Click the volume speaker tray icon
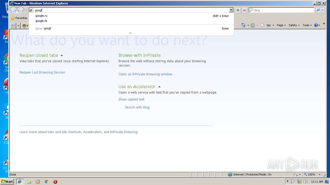The height and width of the screenshot is (185, 330). pyautogui.click(x=306, y=182)
